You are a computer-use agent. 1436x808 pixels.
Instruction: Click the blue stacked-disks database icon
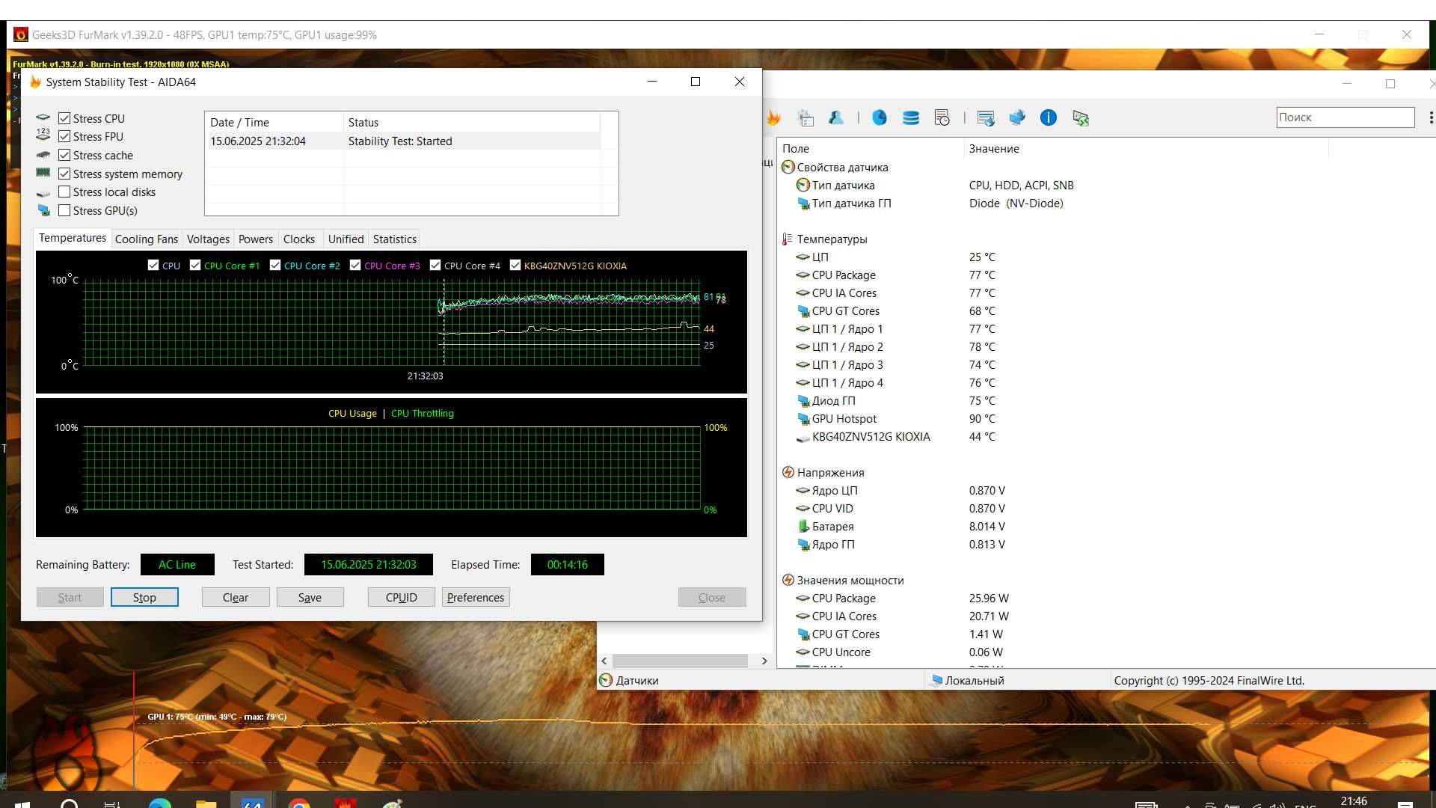click(x=911, y=117)
